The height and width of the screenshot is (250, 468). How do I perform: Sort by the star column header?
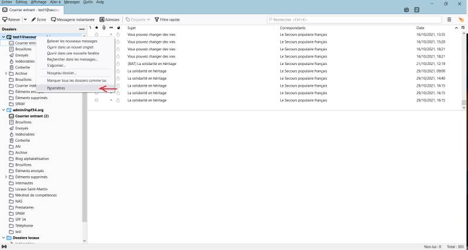(x=97, y=28)
